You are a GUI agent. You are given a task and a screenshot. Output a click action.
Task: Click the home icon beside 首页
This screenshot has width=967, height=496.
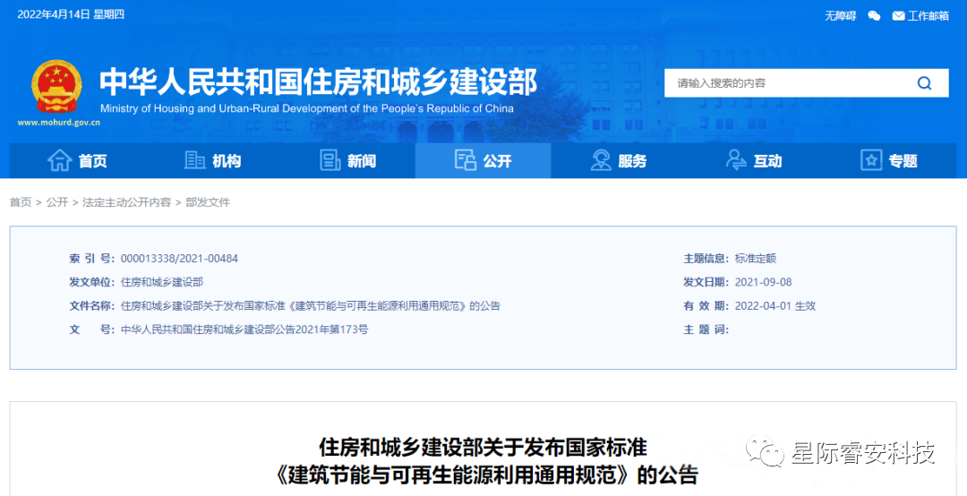coord(60,160)
